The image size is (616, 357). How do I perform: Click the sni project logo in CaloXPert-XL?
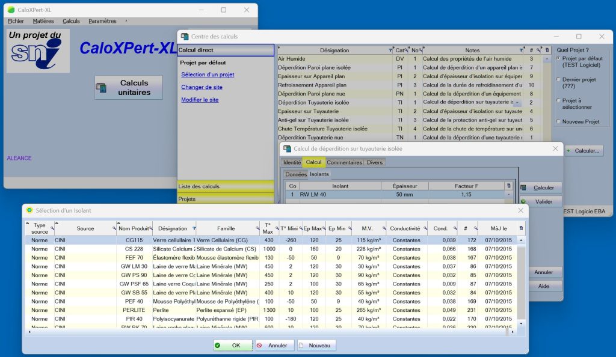tap(38, 51)
